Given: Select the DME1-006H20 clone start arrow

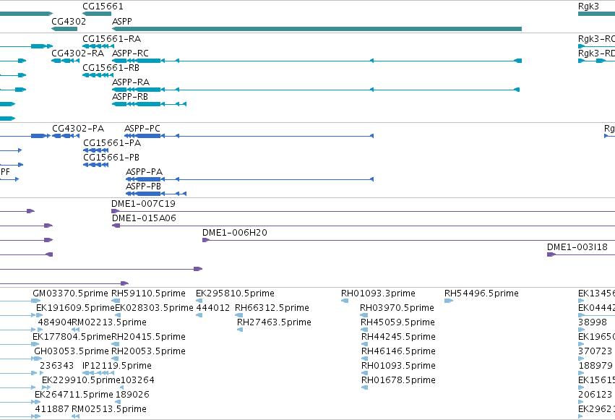Looking at the screenshot, I should tap(206, 240).
